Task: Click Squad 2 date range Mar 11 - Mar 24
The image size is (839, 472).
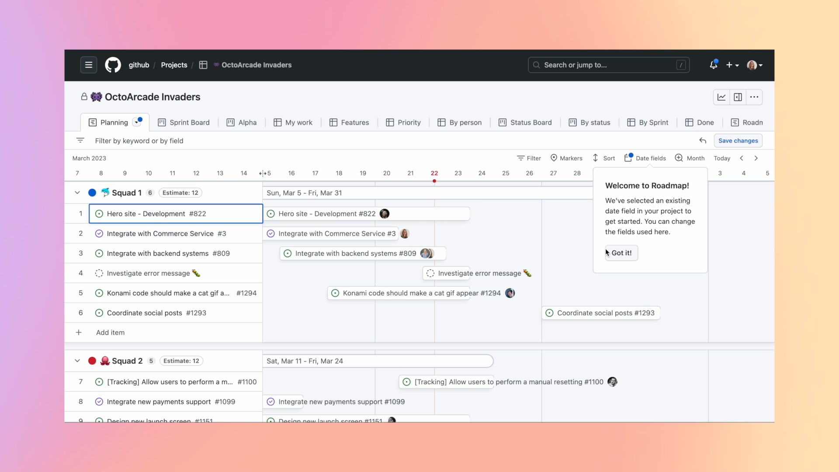Action: [x=305, y=361]
